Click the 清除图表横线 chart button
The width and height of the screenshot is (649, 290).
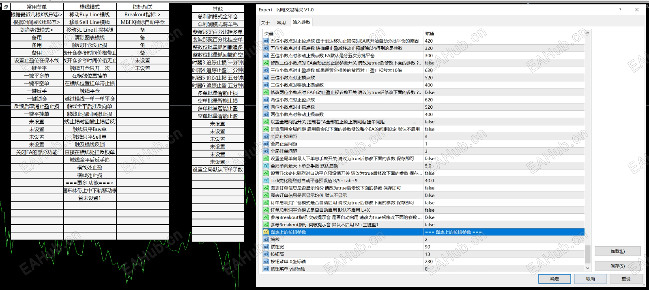(90, 37)
